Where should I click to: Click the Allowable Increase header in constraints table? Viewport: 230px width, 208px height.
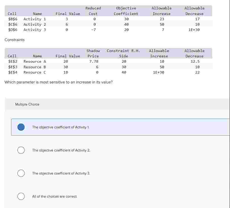coord(159,53)
